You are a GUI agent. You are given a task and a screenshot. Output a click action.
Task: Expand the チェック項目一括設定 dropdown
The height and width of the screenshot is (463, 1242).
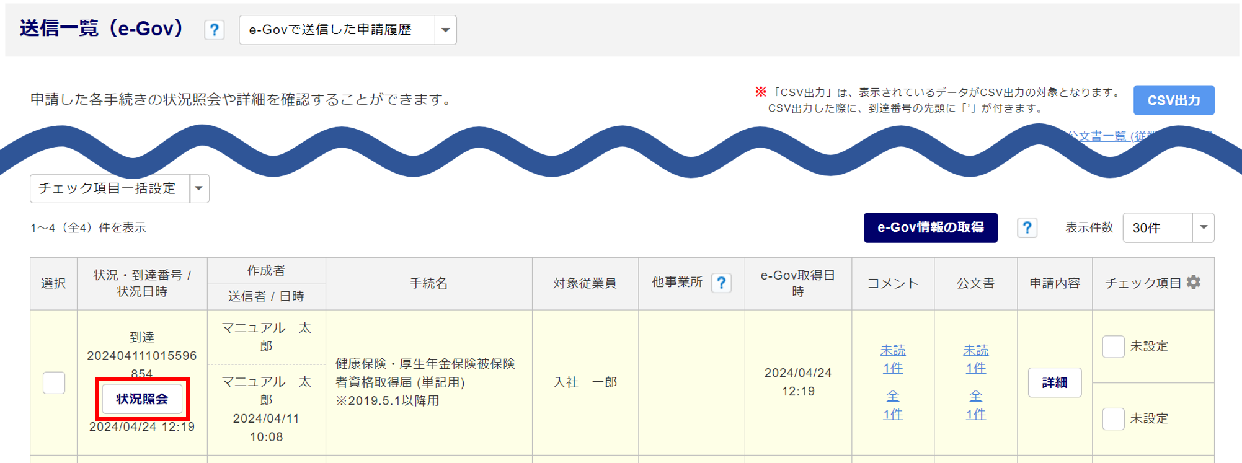click(199, 188)
